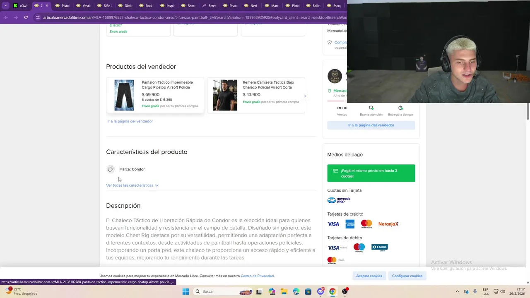Click 'Configurar cookies' button
Screen dimensions: 530x298
click(407, 276)
